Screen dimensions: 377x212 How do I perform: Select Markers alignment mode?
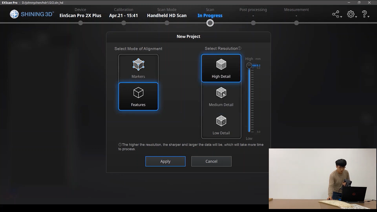point(138,68)
